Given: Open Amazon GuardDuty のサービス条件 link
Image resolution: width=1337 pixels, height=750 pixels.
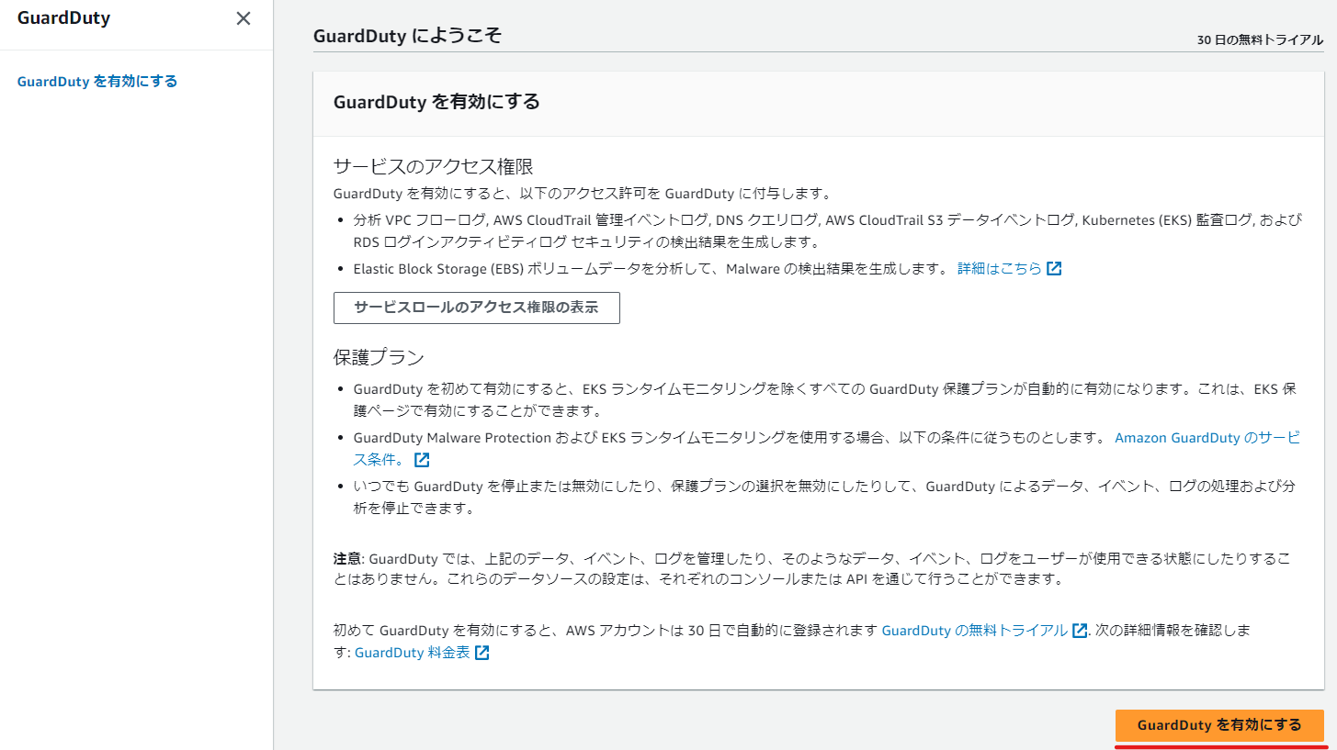Looking at the screenshot, I should pos(1206,438).
